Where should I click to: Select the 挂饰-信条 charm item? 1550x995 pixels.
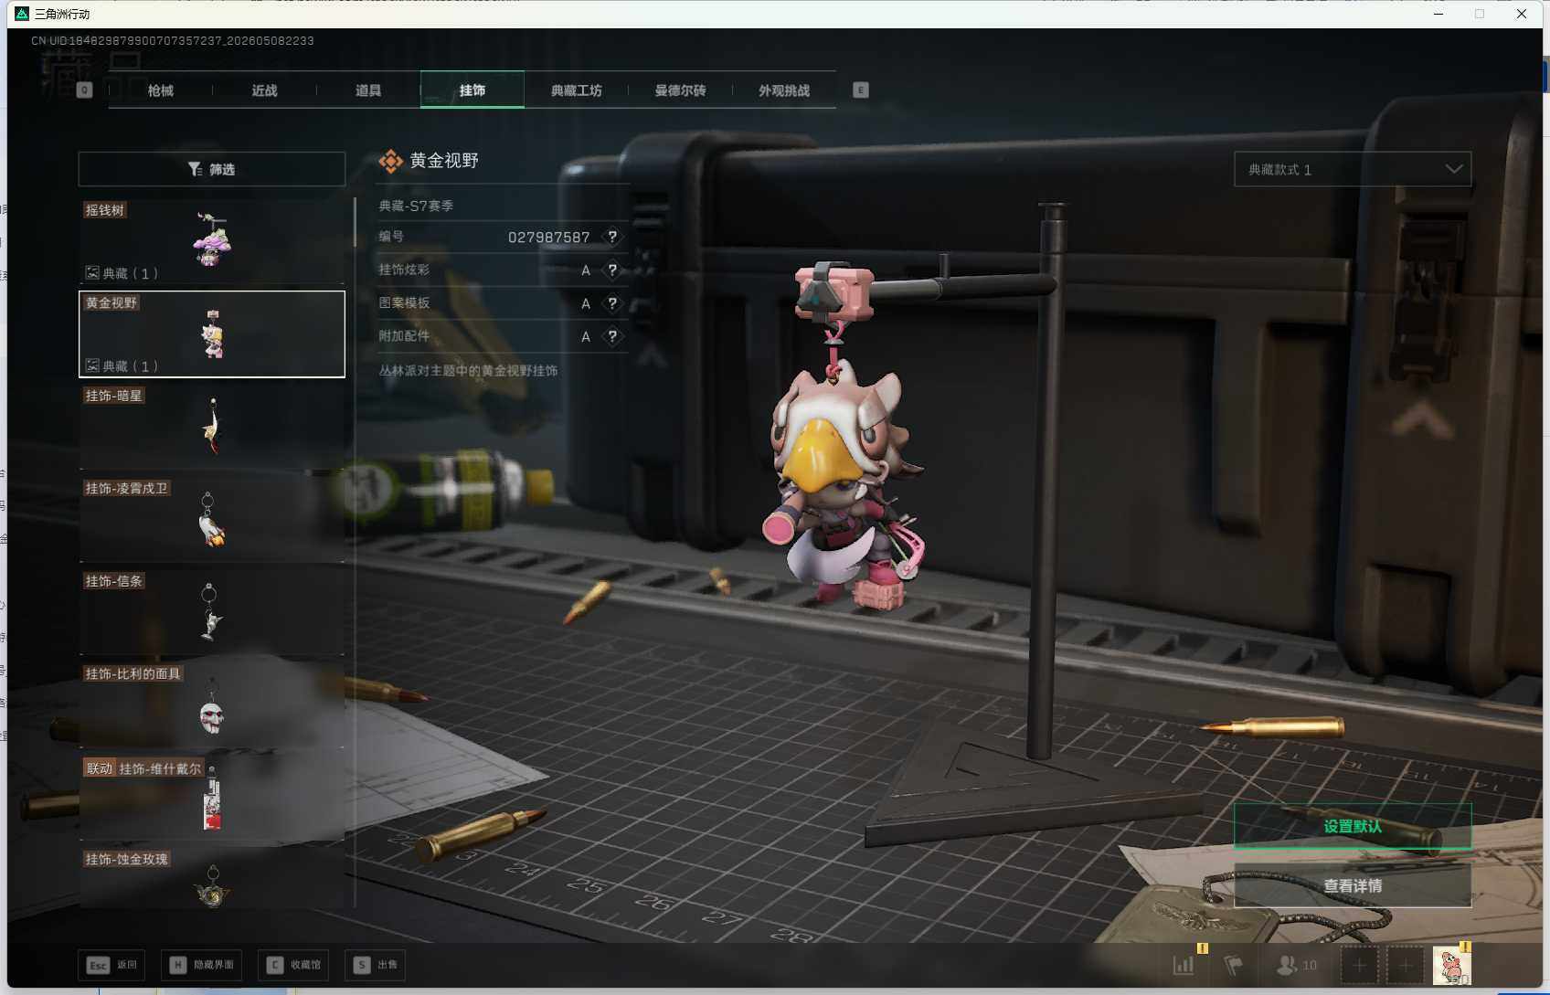click(x=212, y=612)
